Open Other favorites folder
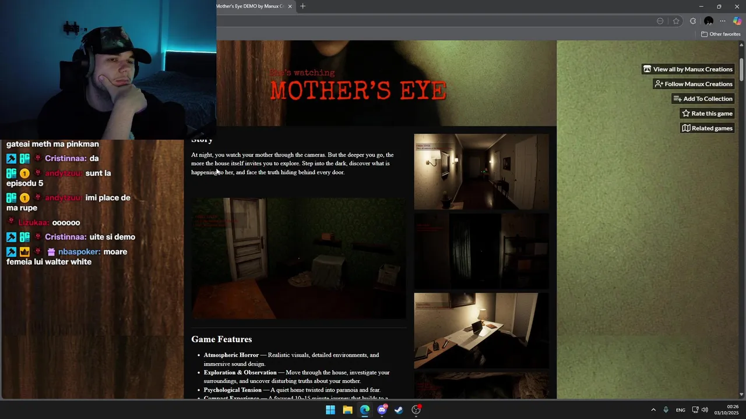Screen dimensions: 746x419 pyautogui.click(x=720, y=34)
